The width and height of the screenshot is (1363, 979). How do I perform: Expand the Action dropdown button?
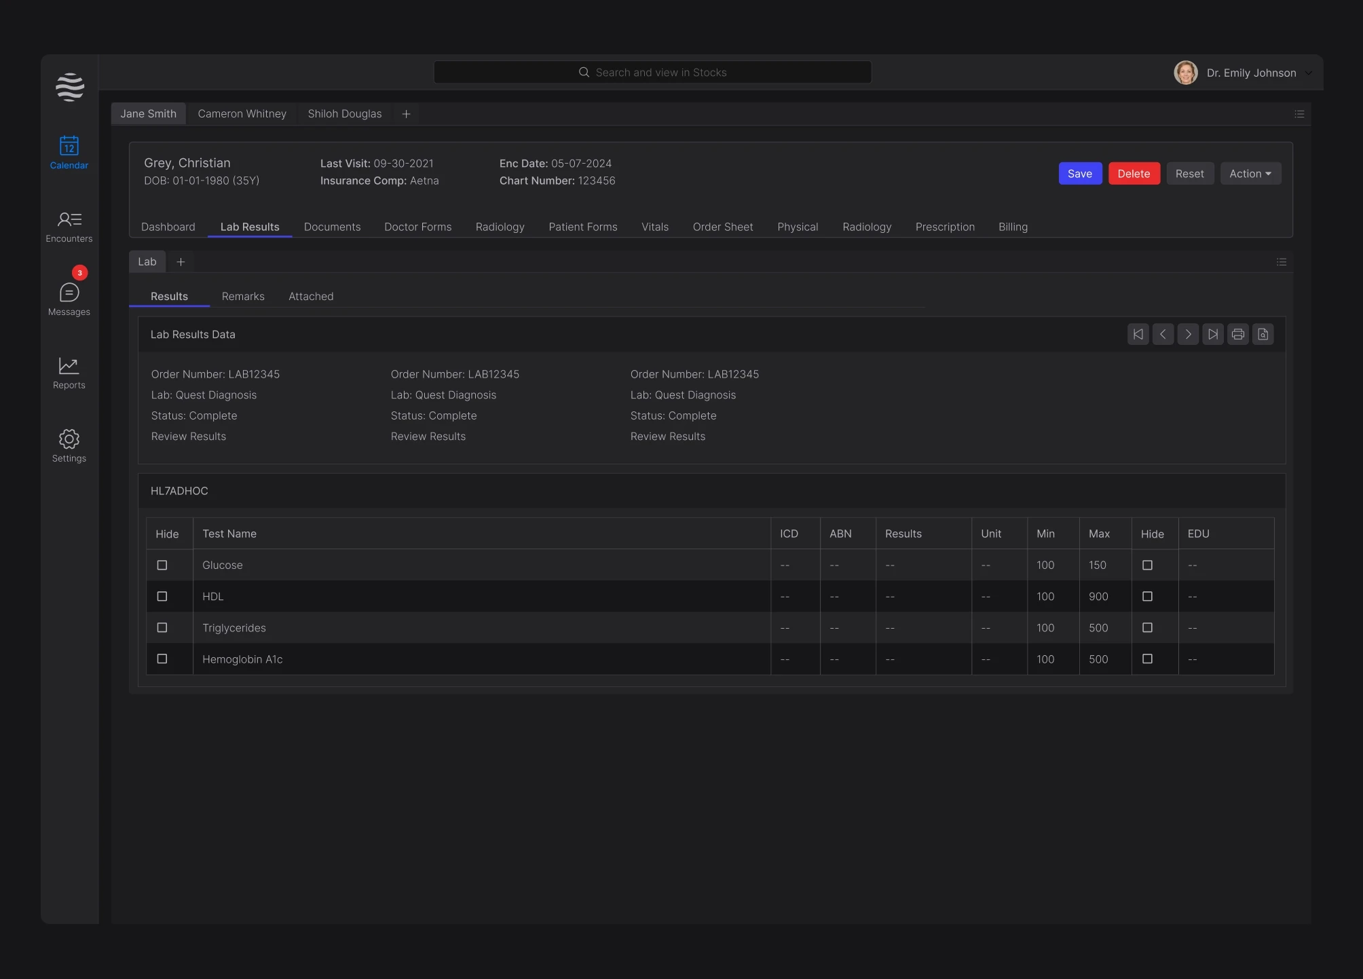pos(1250,174)
